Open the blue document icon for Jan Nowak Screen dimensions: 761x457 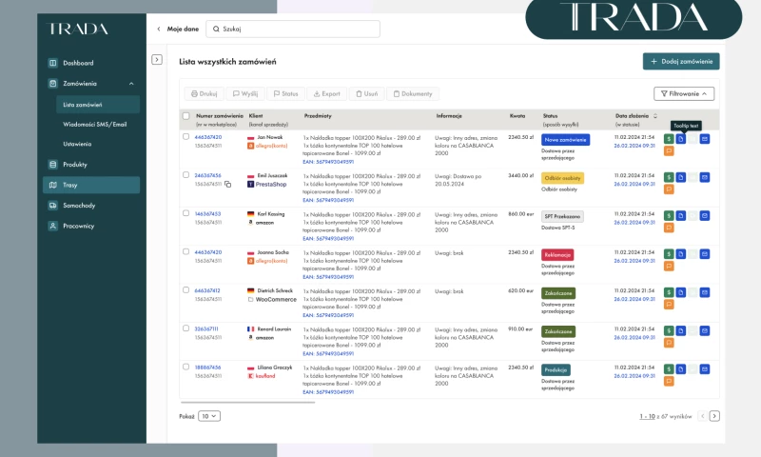click(x=681, y=139)
